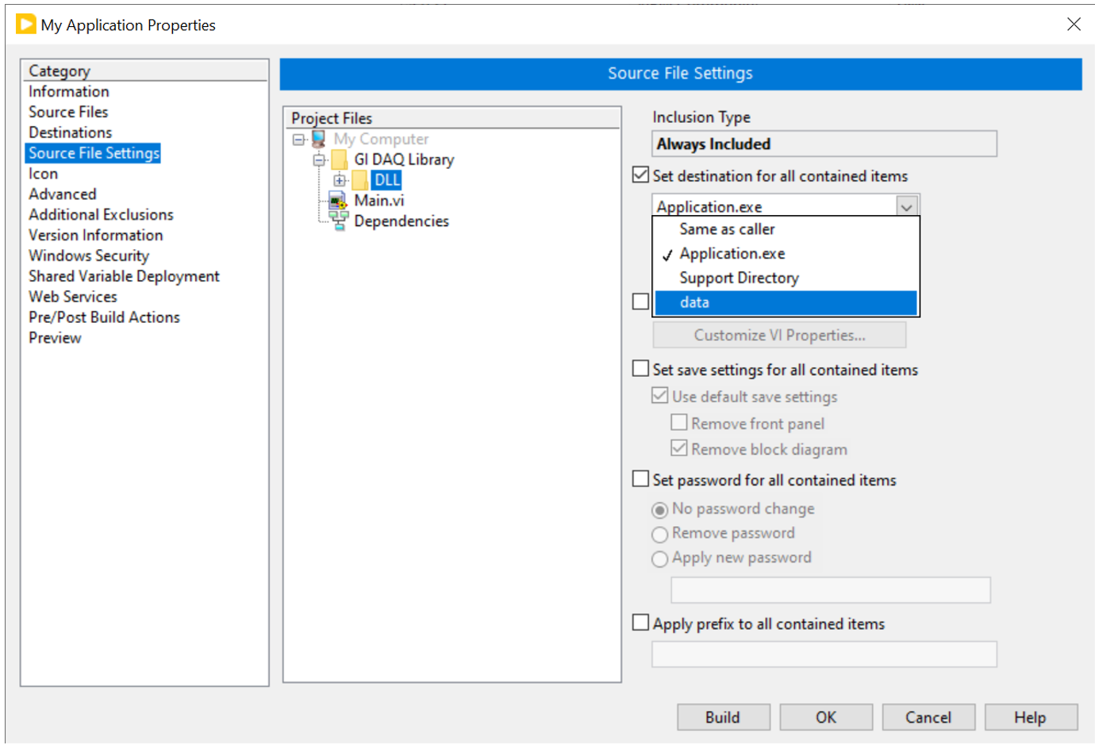Click the Main.vi file icon
The image size is (1095, 745).
pos(339,201)
